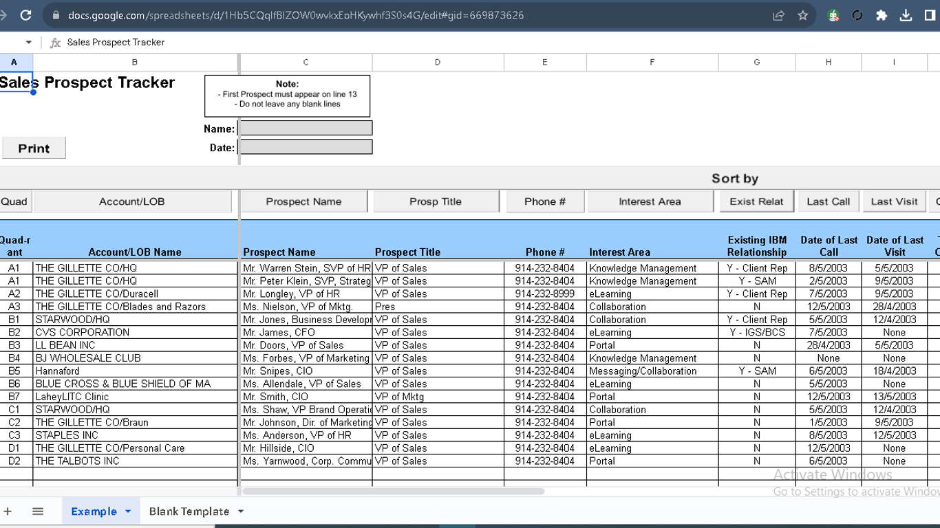Switch to the Blank Template sheet tab
Viewport: 940px width, 528px height.
(189, 511)
